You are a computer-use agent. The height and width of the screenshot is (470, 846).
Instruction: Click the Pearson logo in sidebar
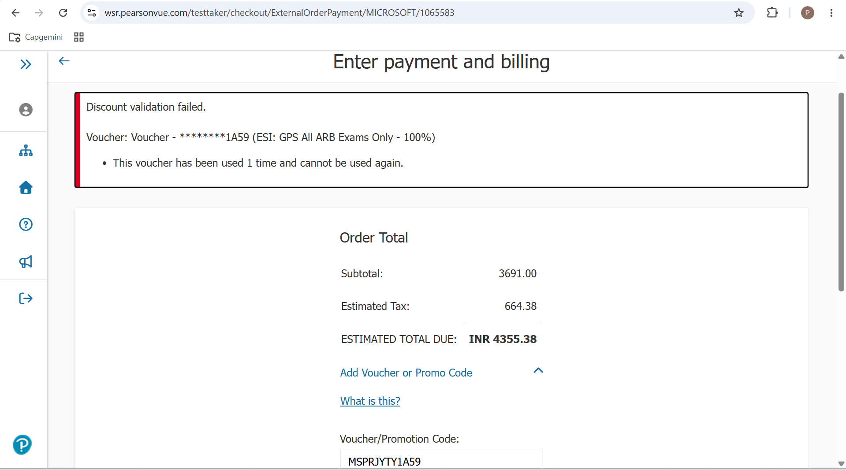click(x=22, y=444)
